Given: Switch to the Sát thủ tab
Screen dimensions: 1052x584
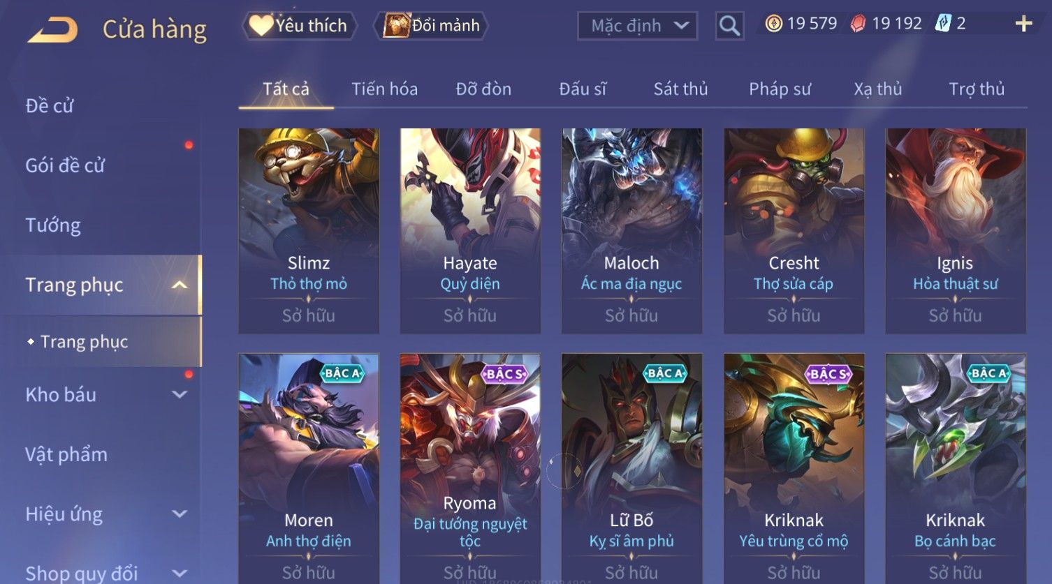Looking at the screenshot, I should click(x=680, y=89).
